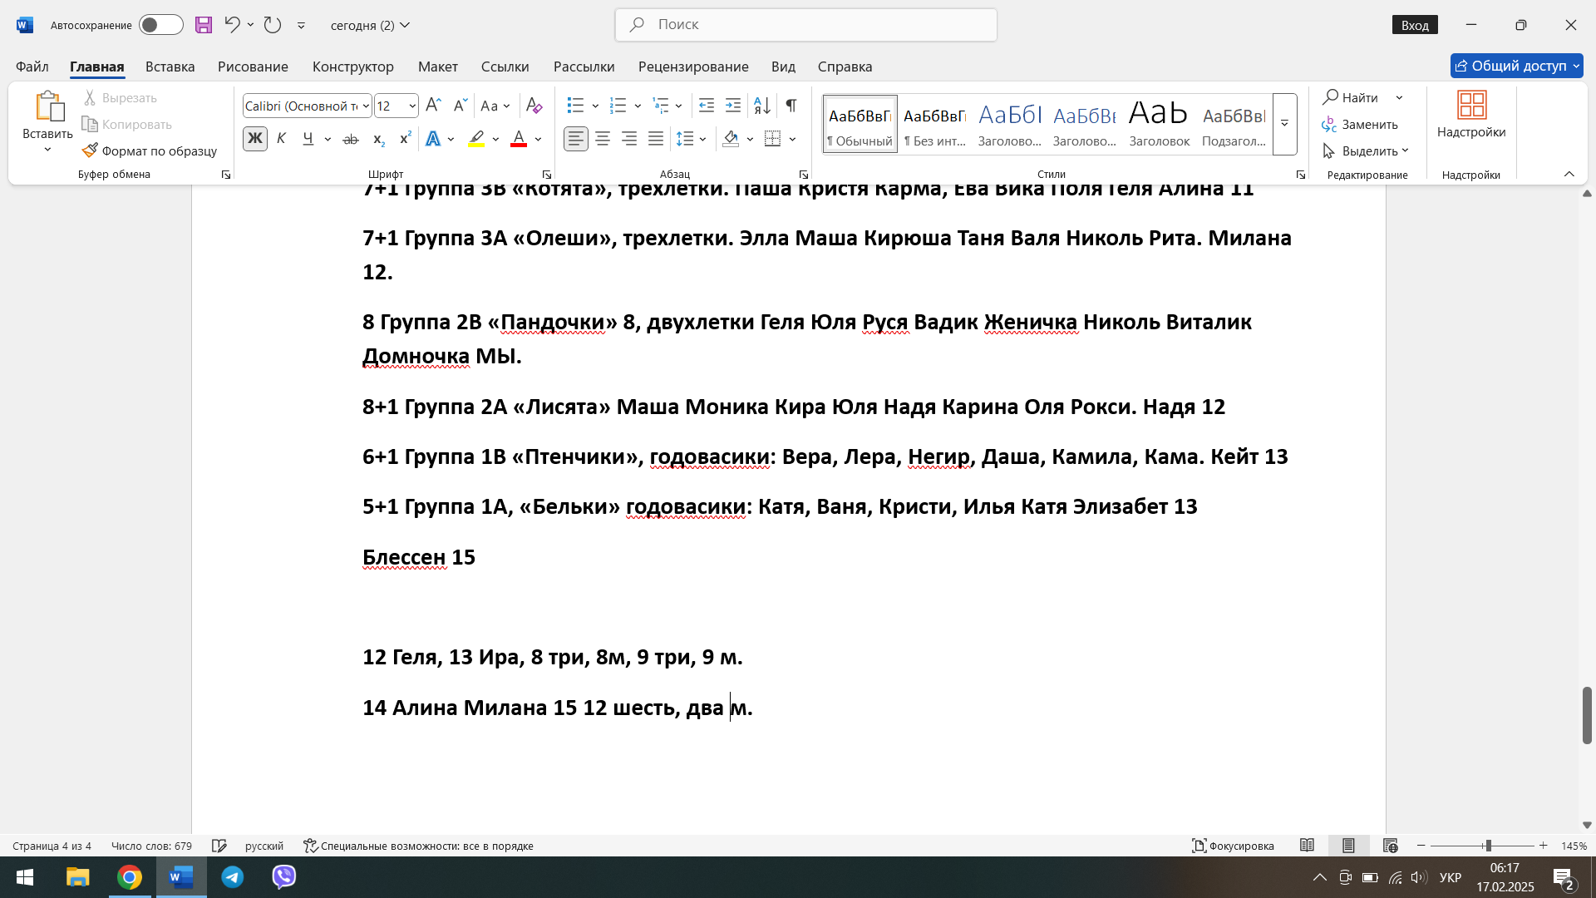
Task: Apply strikethrough formatting
Action: tap(351, 139)
